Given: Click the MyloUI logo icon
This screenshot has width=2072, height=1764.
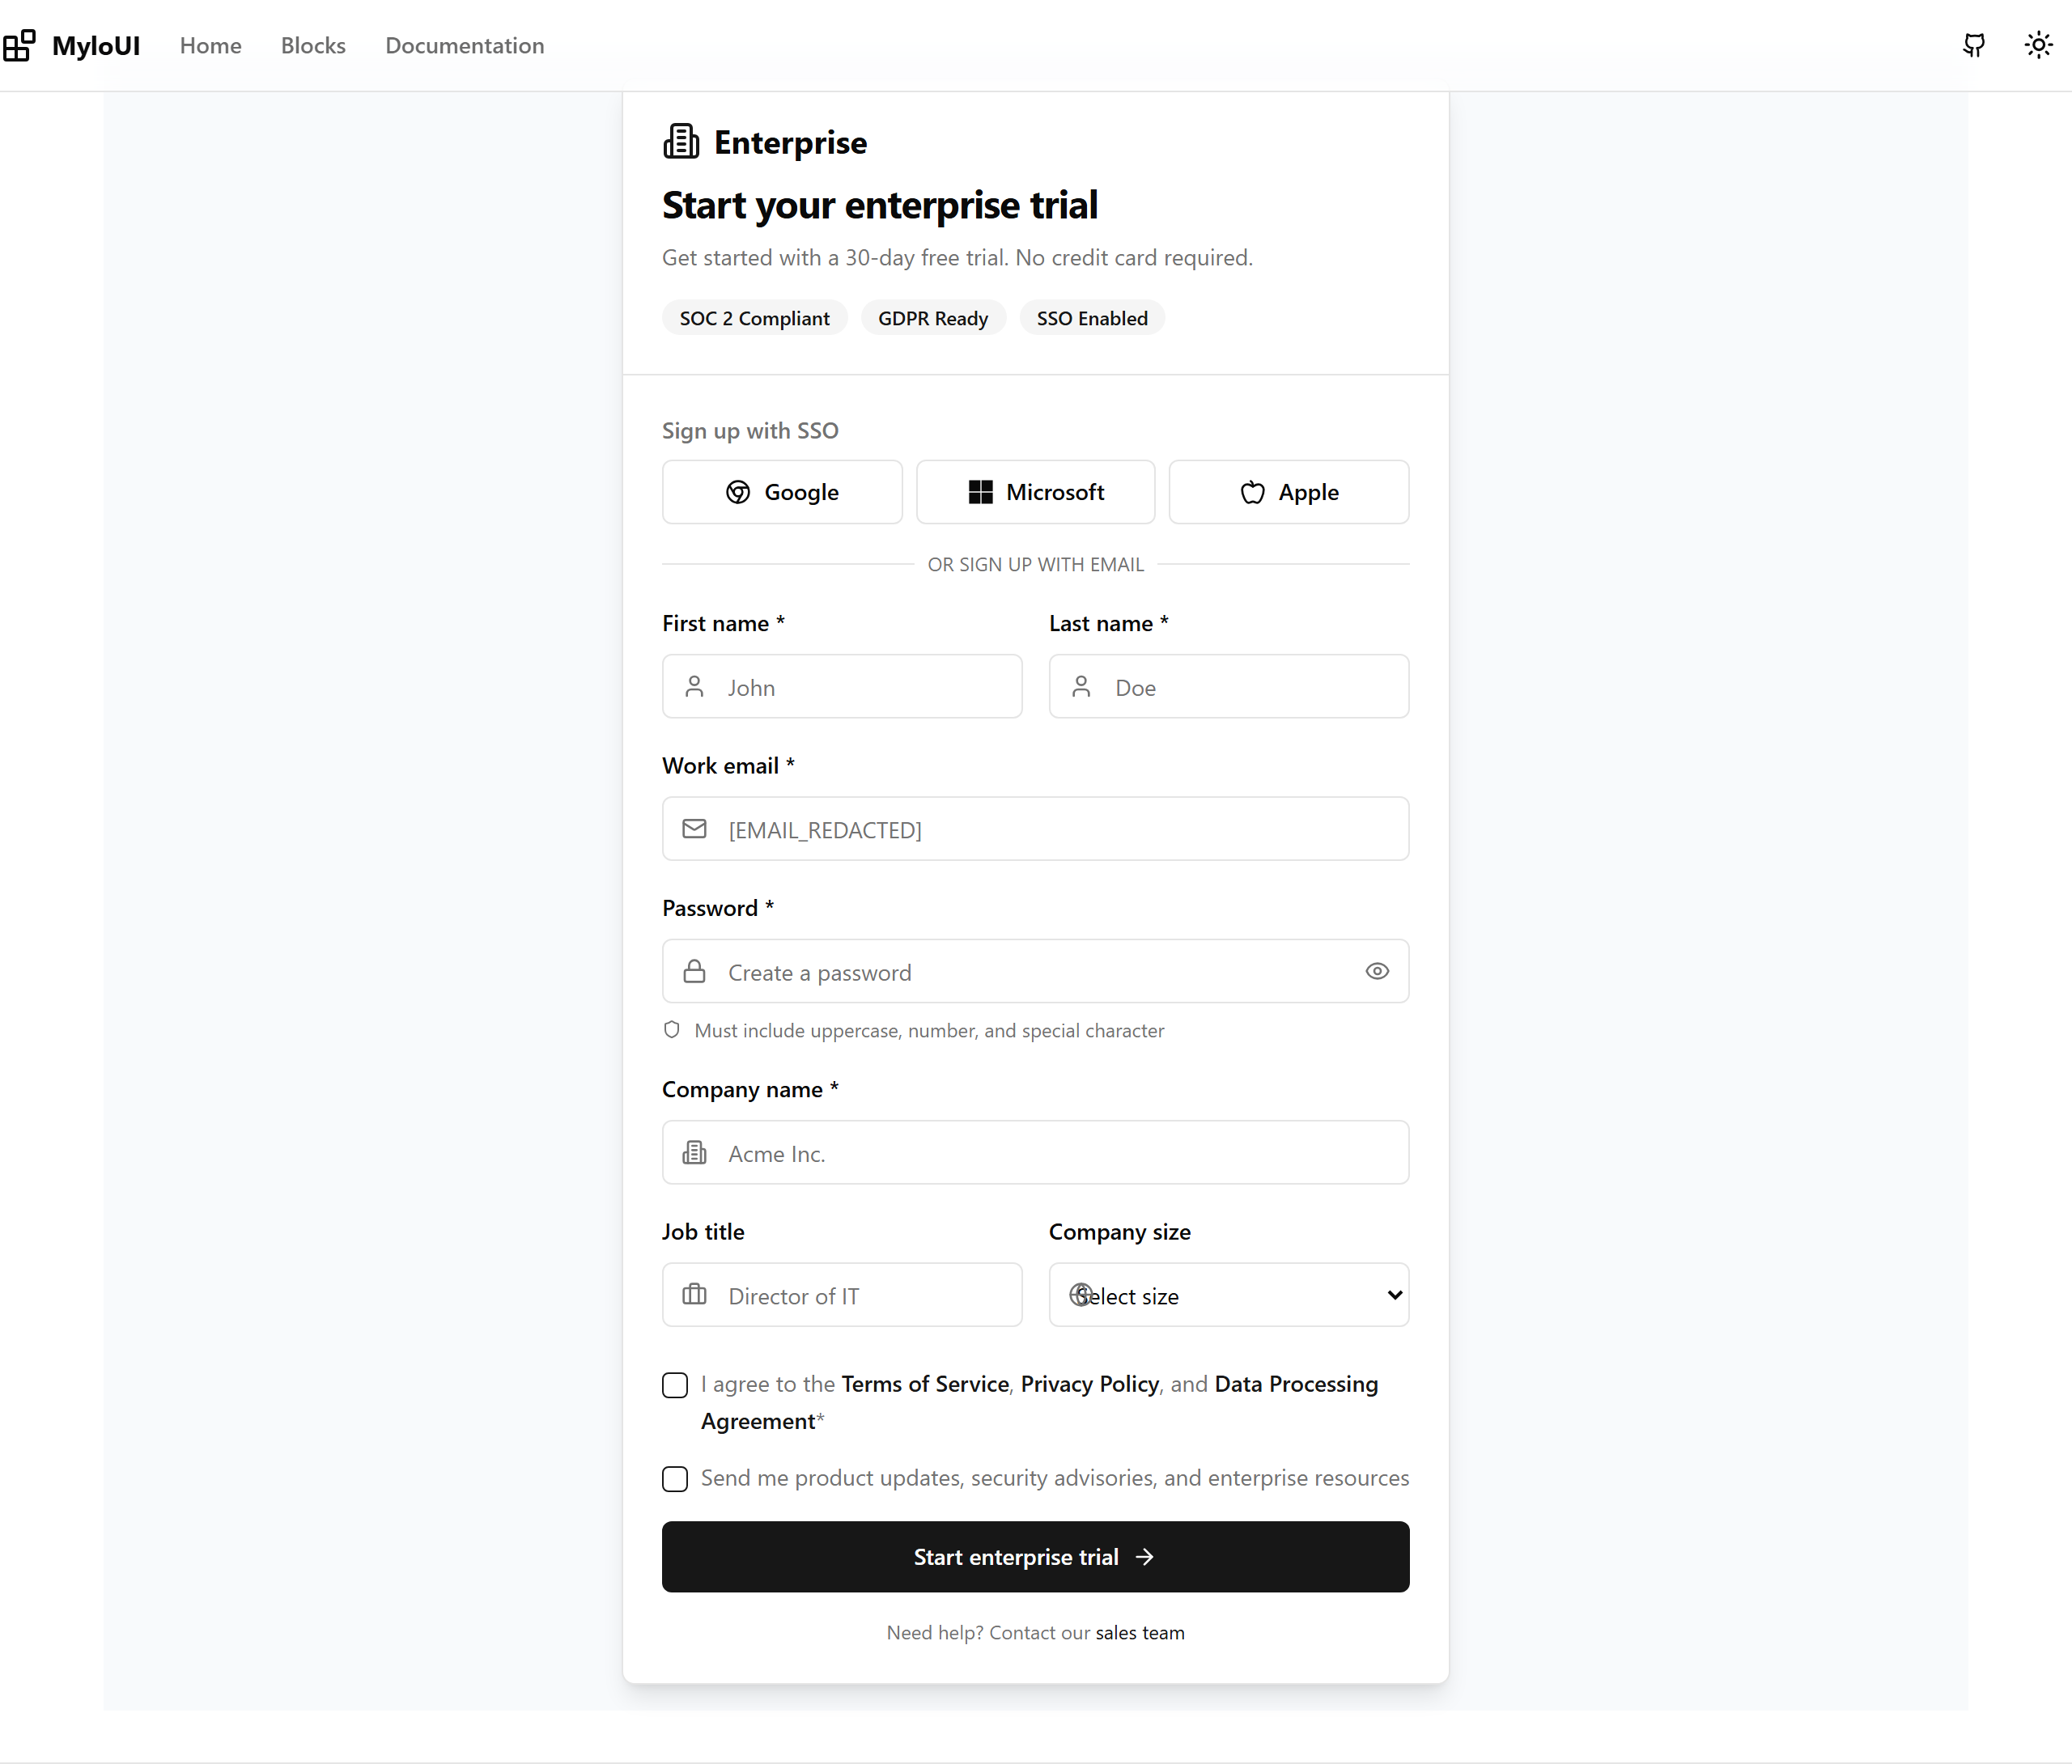Looking at the screenshot, I should tap(19, 45).
